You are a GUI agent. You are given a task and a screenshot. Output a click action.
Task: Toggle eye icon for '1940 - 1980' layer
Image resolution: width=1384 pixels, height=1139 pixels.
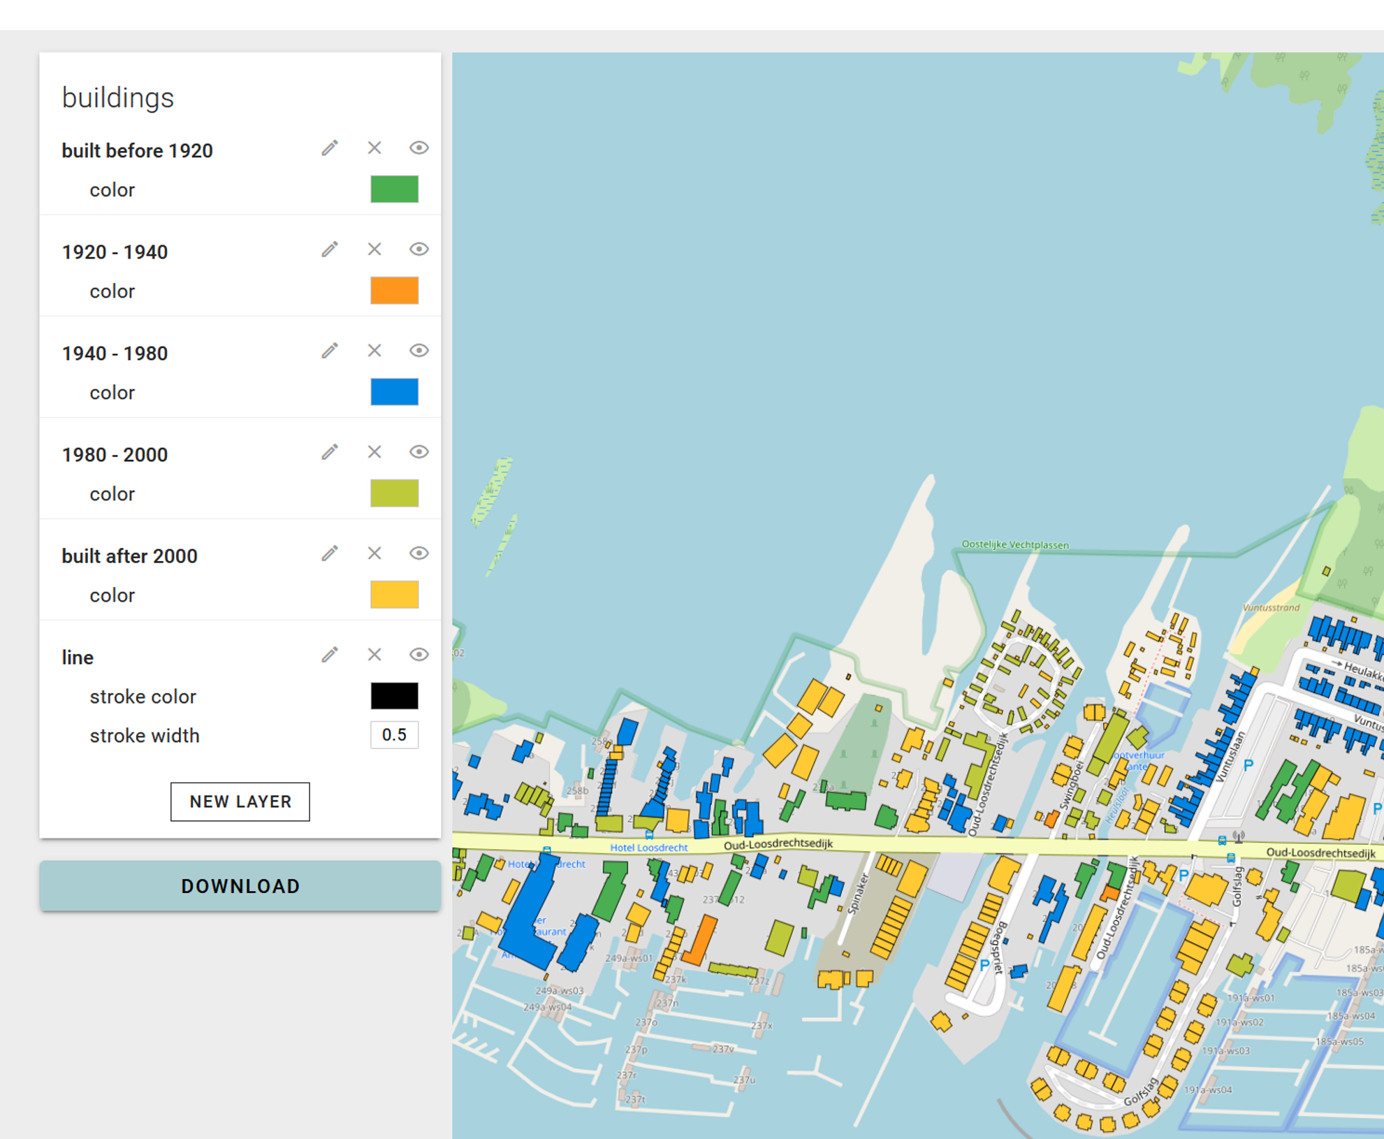click(418, 351)
